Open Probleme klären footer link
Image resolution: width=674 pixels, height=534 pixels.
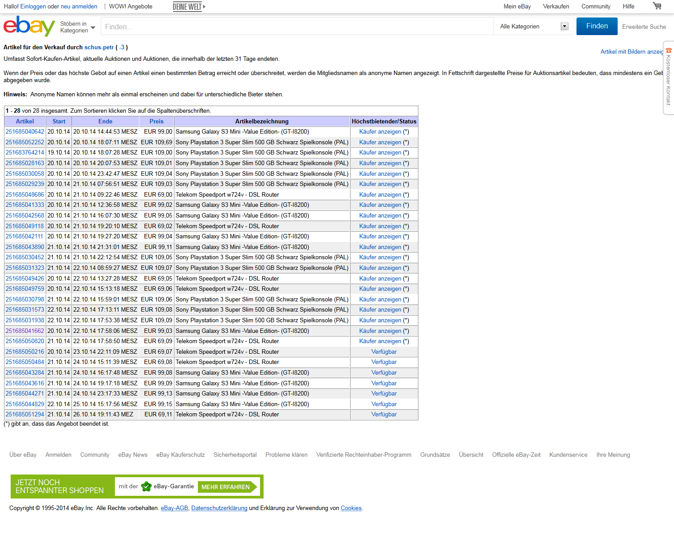286,455
